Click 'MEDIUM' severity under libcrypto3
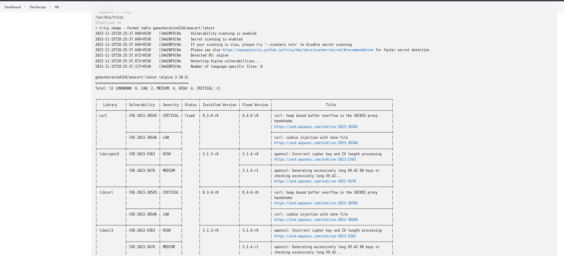 [x=169, y=171]
